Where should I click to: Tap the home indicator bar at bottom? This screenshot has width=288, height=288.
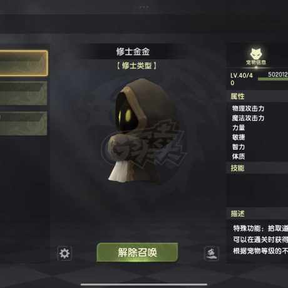point(144,284)
